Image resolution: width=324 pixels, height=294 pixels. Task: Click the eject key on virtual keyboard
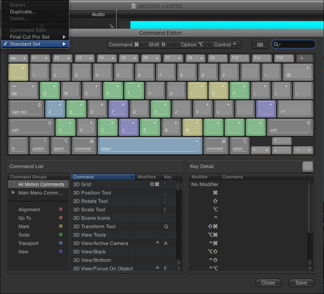click(x=304, y=59)
